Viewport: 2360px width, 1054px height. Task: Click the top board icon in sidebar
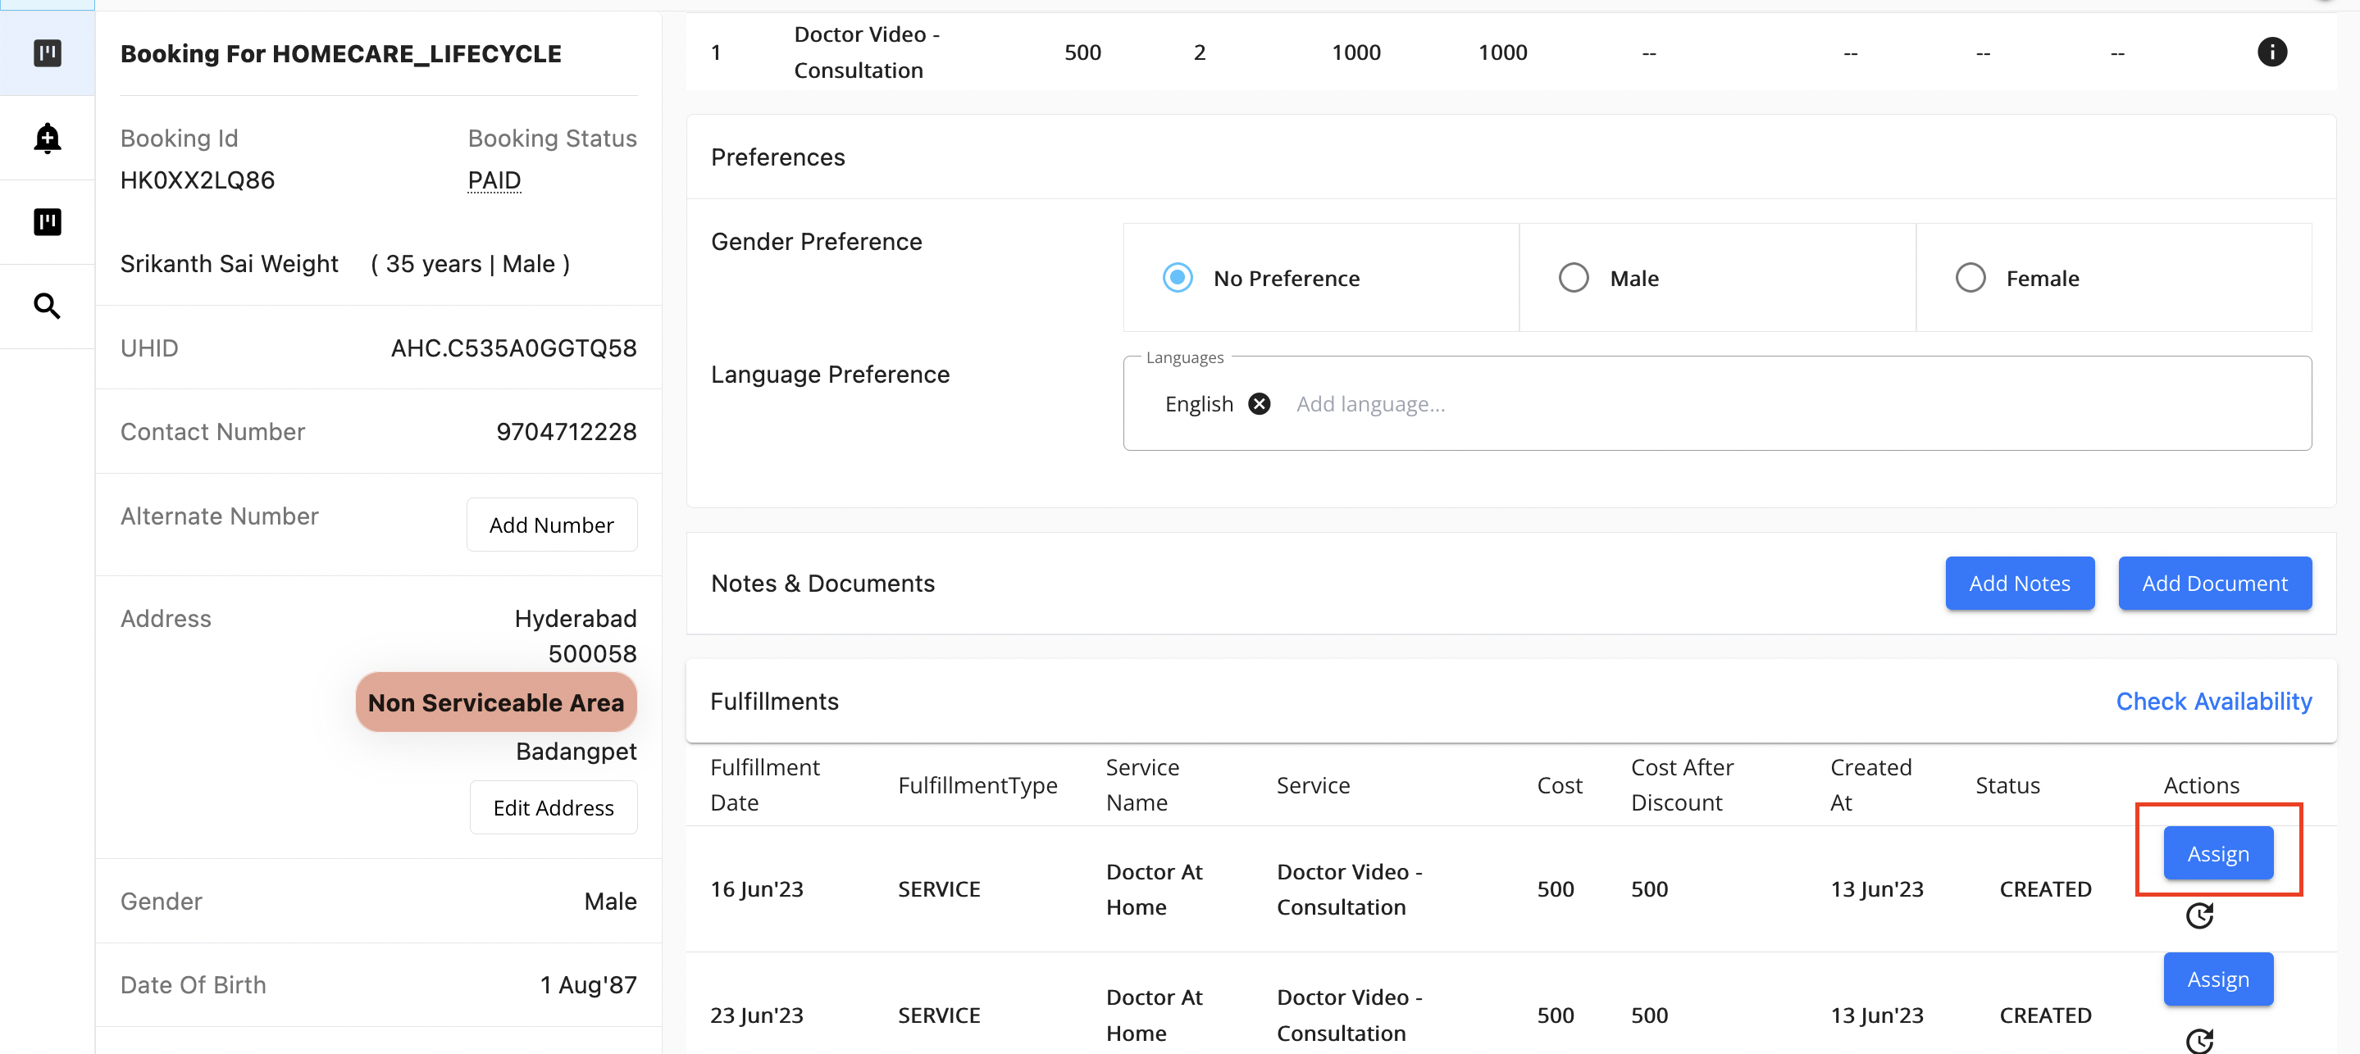(47, 53)
